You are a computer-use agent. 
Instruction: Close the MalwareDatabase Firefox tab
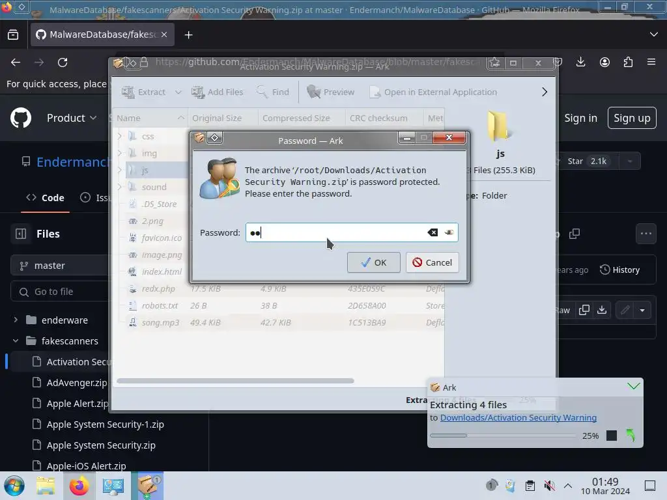point(164,35)
